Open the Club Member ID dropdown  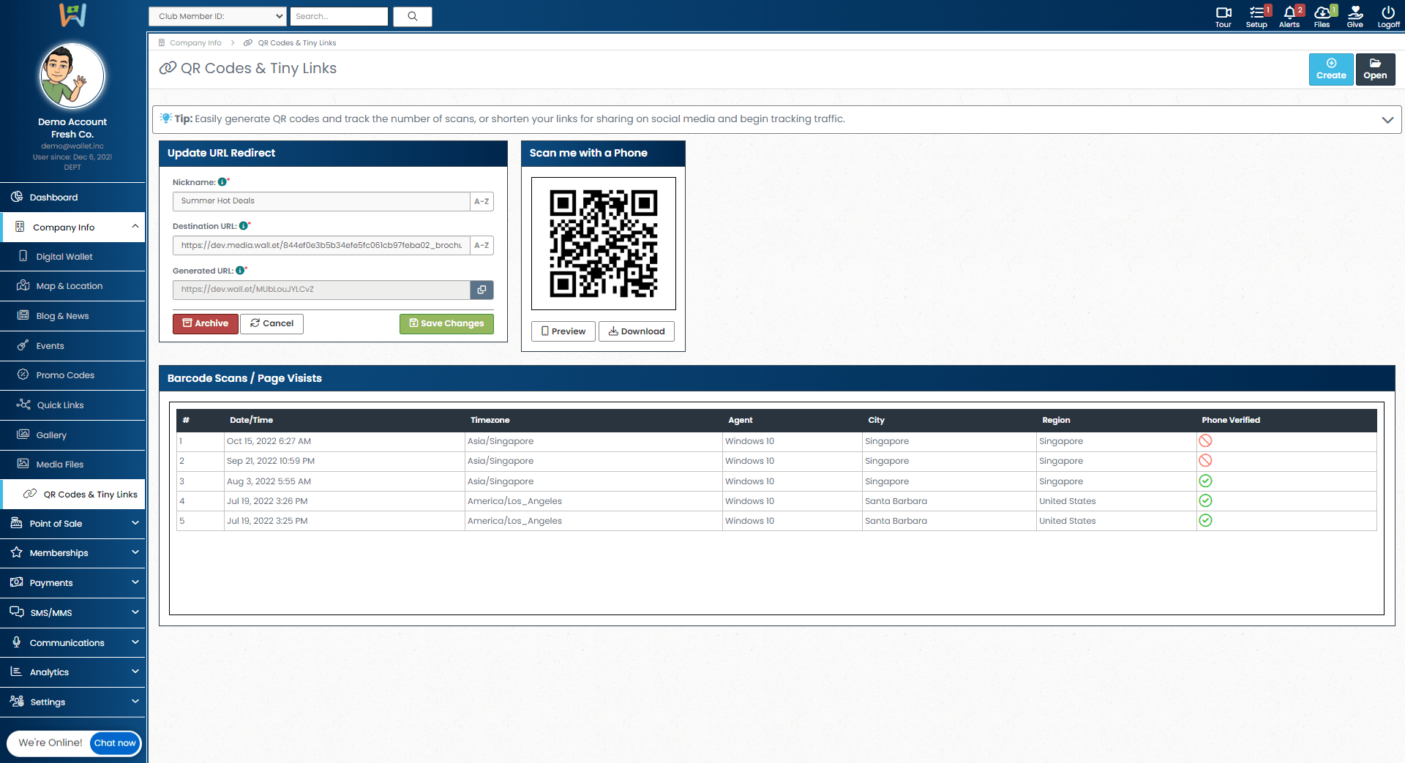[x=217, y=16]
